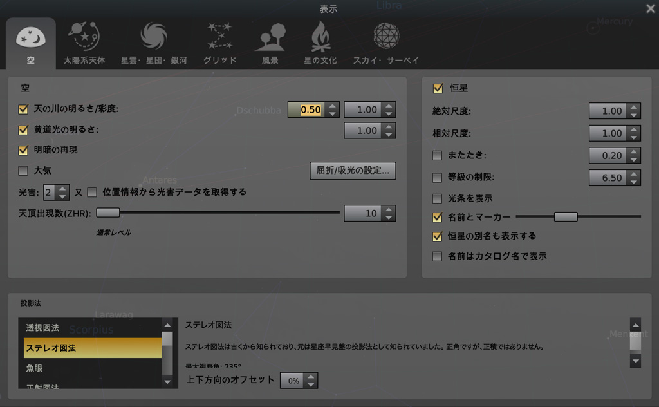This screenshot has height=407, width=659.
Task: Click the 名前とマーカー slider handle
Action: point(566,216)
